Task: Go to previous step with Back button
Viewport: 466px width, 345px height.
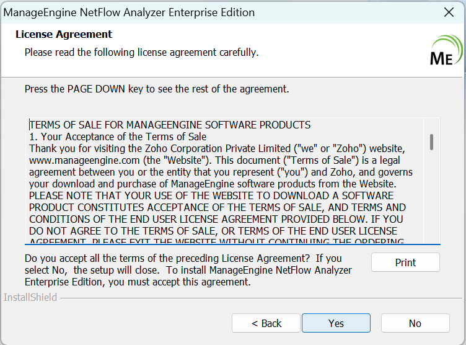Action: pos(266,323)
